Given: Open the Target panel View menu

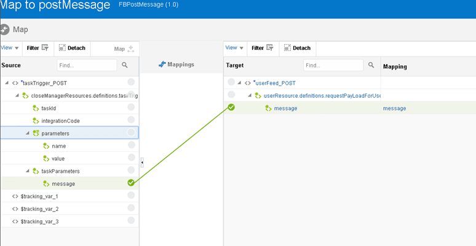Looking at the screenshot, I should pyautogui.click(x=235, y=48).
